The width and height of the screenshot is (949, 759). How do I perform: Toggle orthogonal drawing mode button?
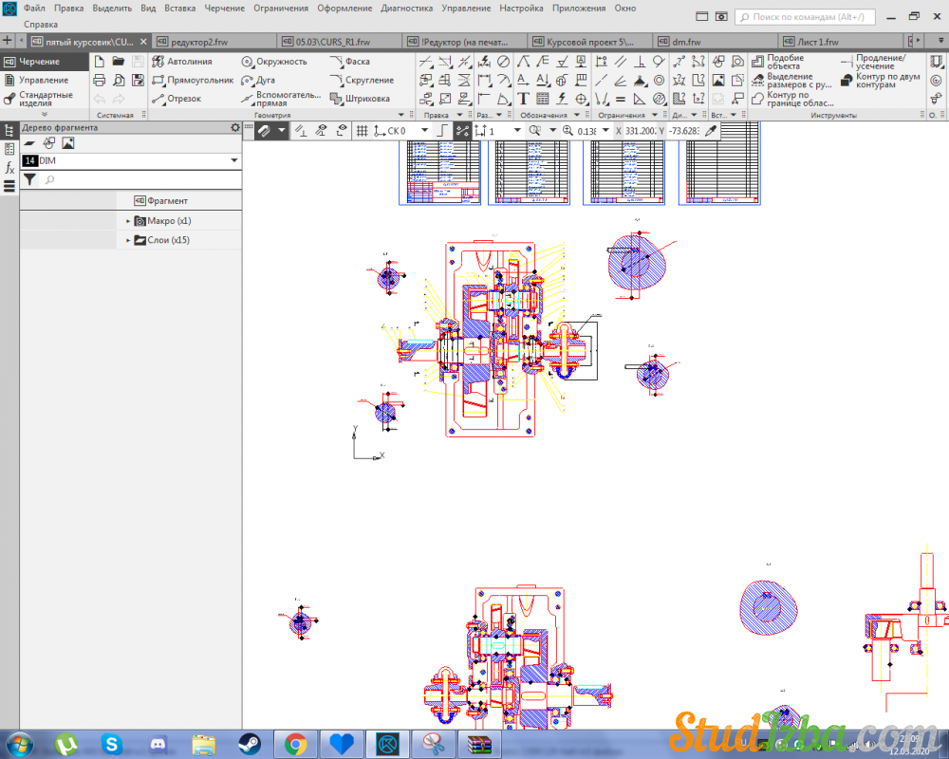click(442, 131)
